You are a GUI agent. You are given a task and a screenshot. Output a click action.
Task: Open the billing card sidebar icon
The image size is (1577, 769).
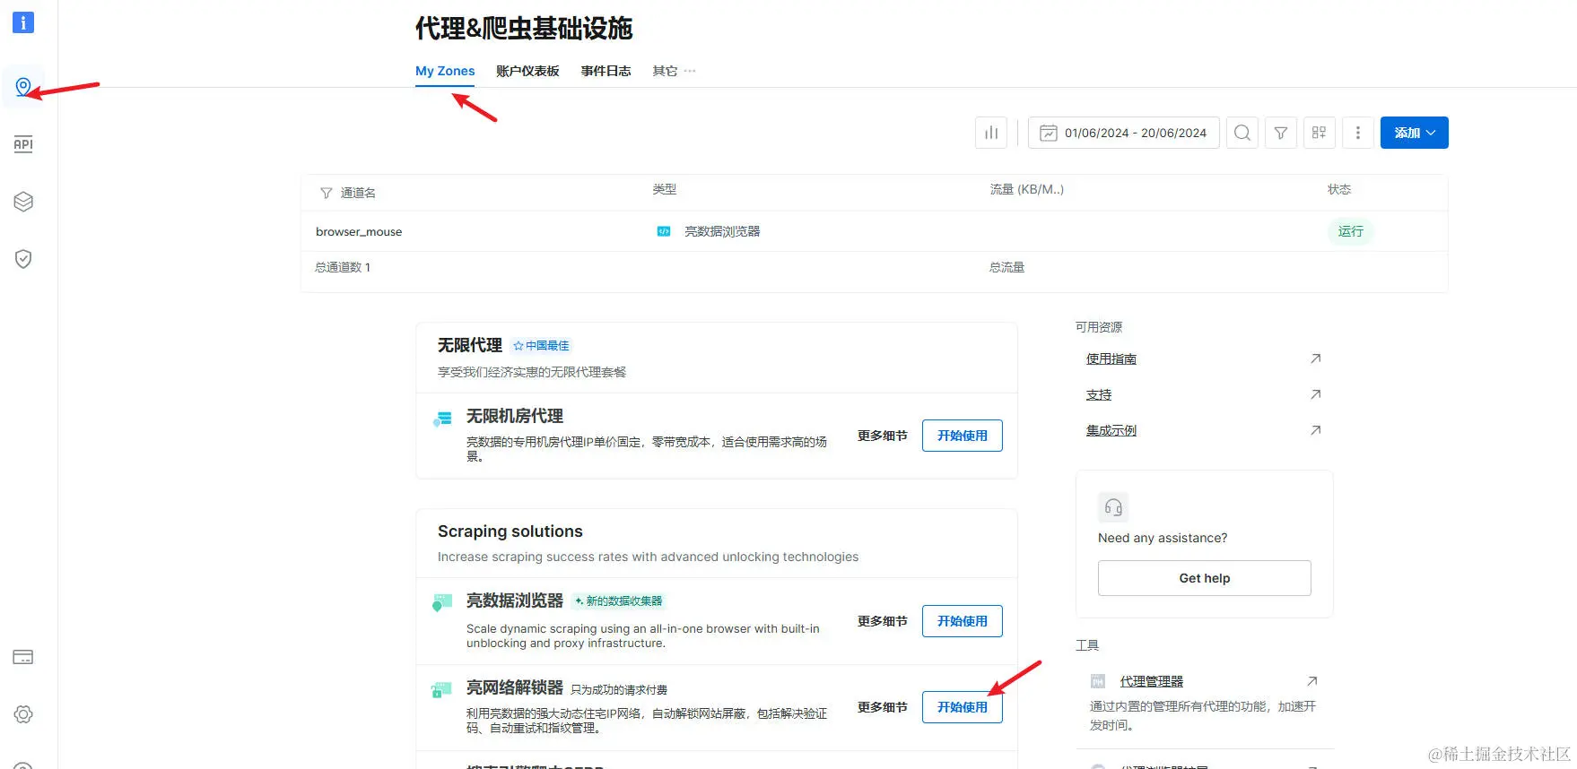[x=23, y=657]
